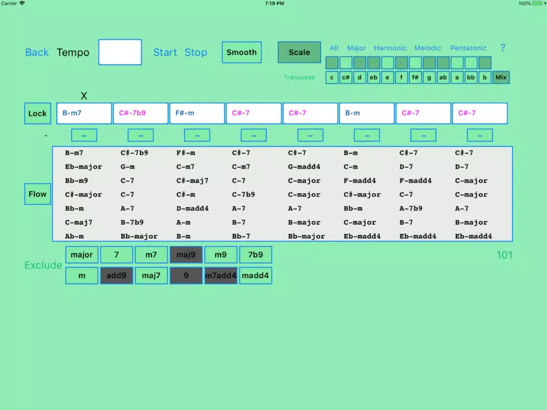Exclude the major chord type
This screenshot has width=547, height=410.
[x=82, y=255]
